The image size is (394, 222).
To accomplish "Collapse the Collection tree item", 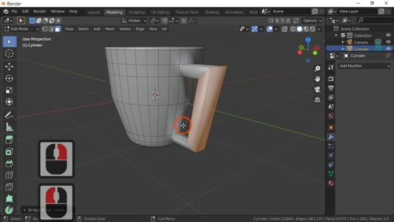I will pos(336,36).
